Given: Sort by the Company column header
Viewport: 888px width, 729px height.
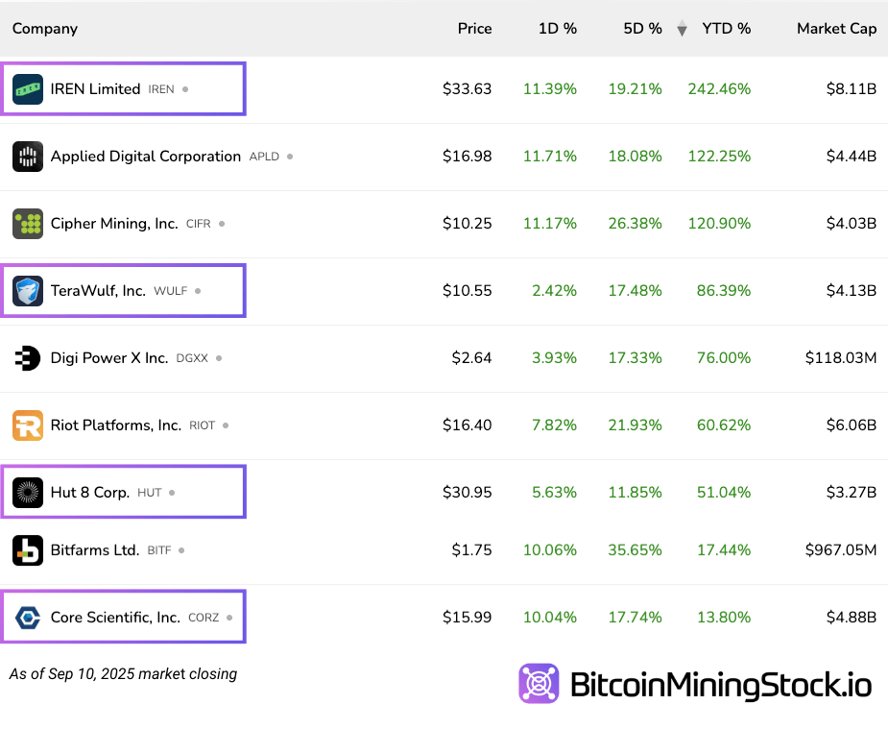Looking at the screenshot, I should coord(45,29).
